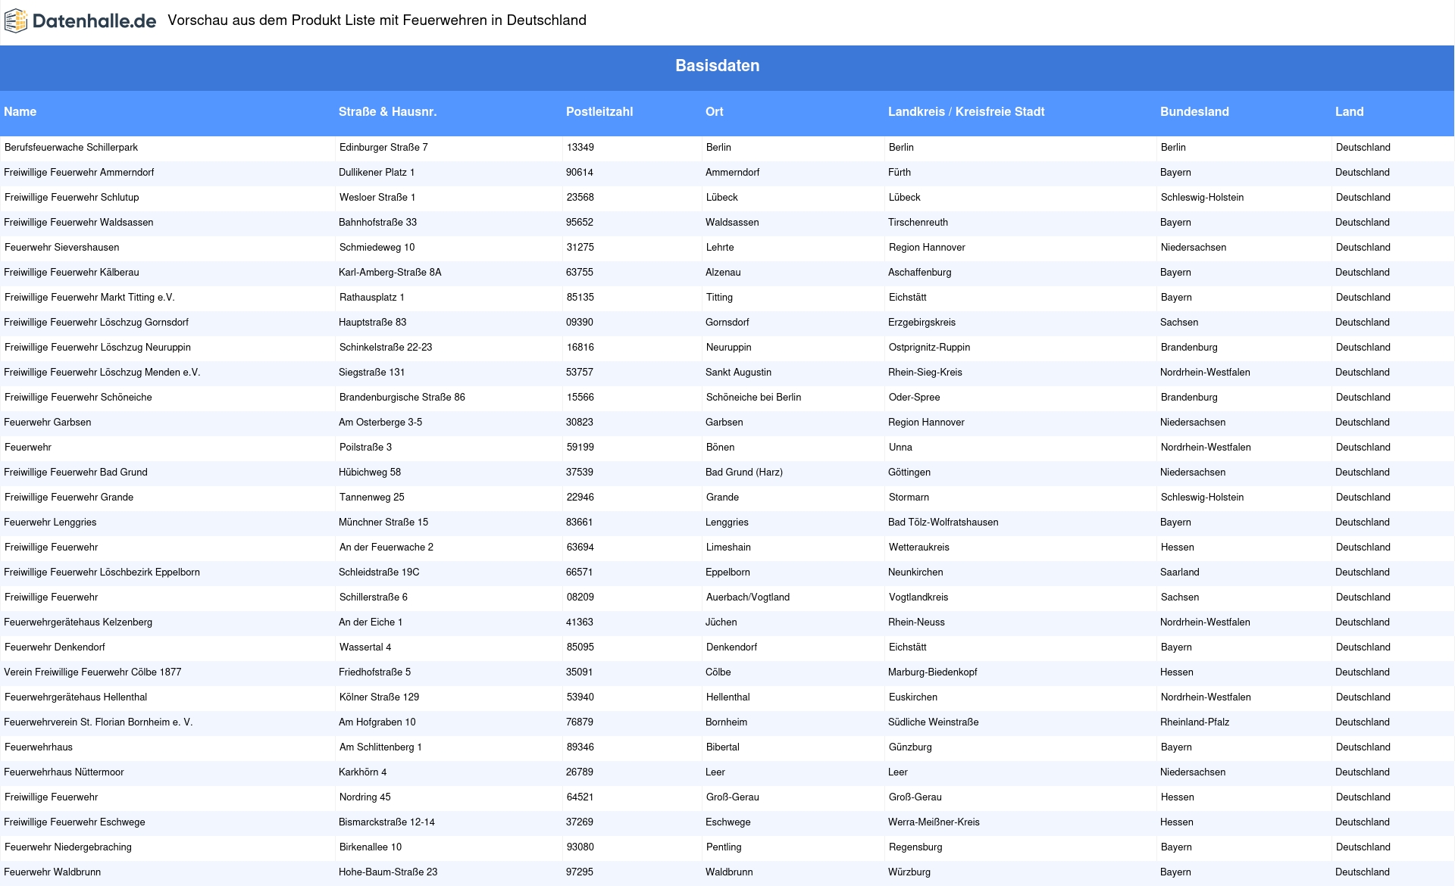Click the Basisdaten section header
This screenshot has width=1455, height=886.
coord(717,66)
